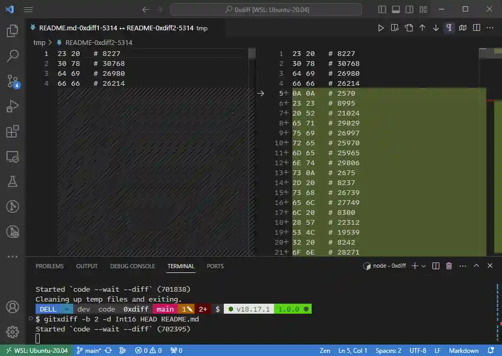Go to the previous change arrow
The width and height of the screenshot is (502, 356).
click(x=423, y=28)
